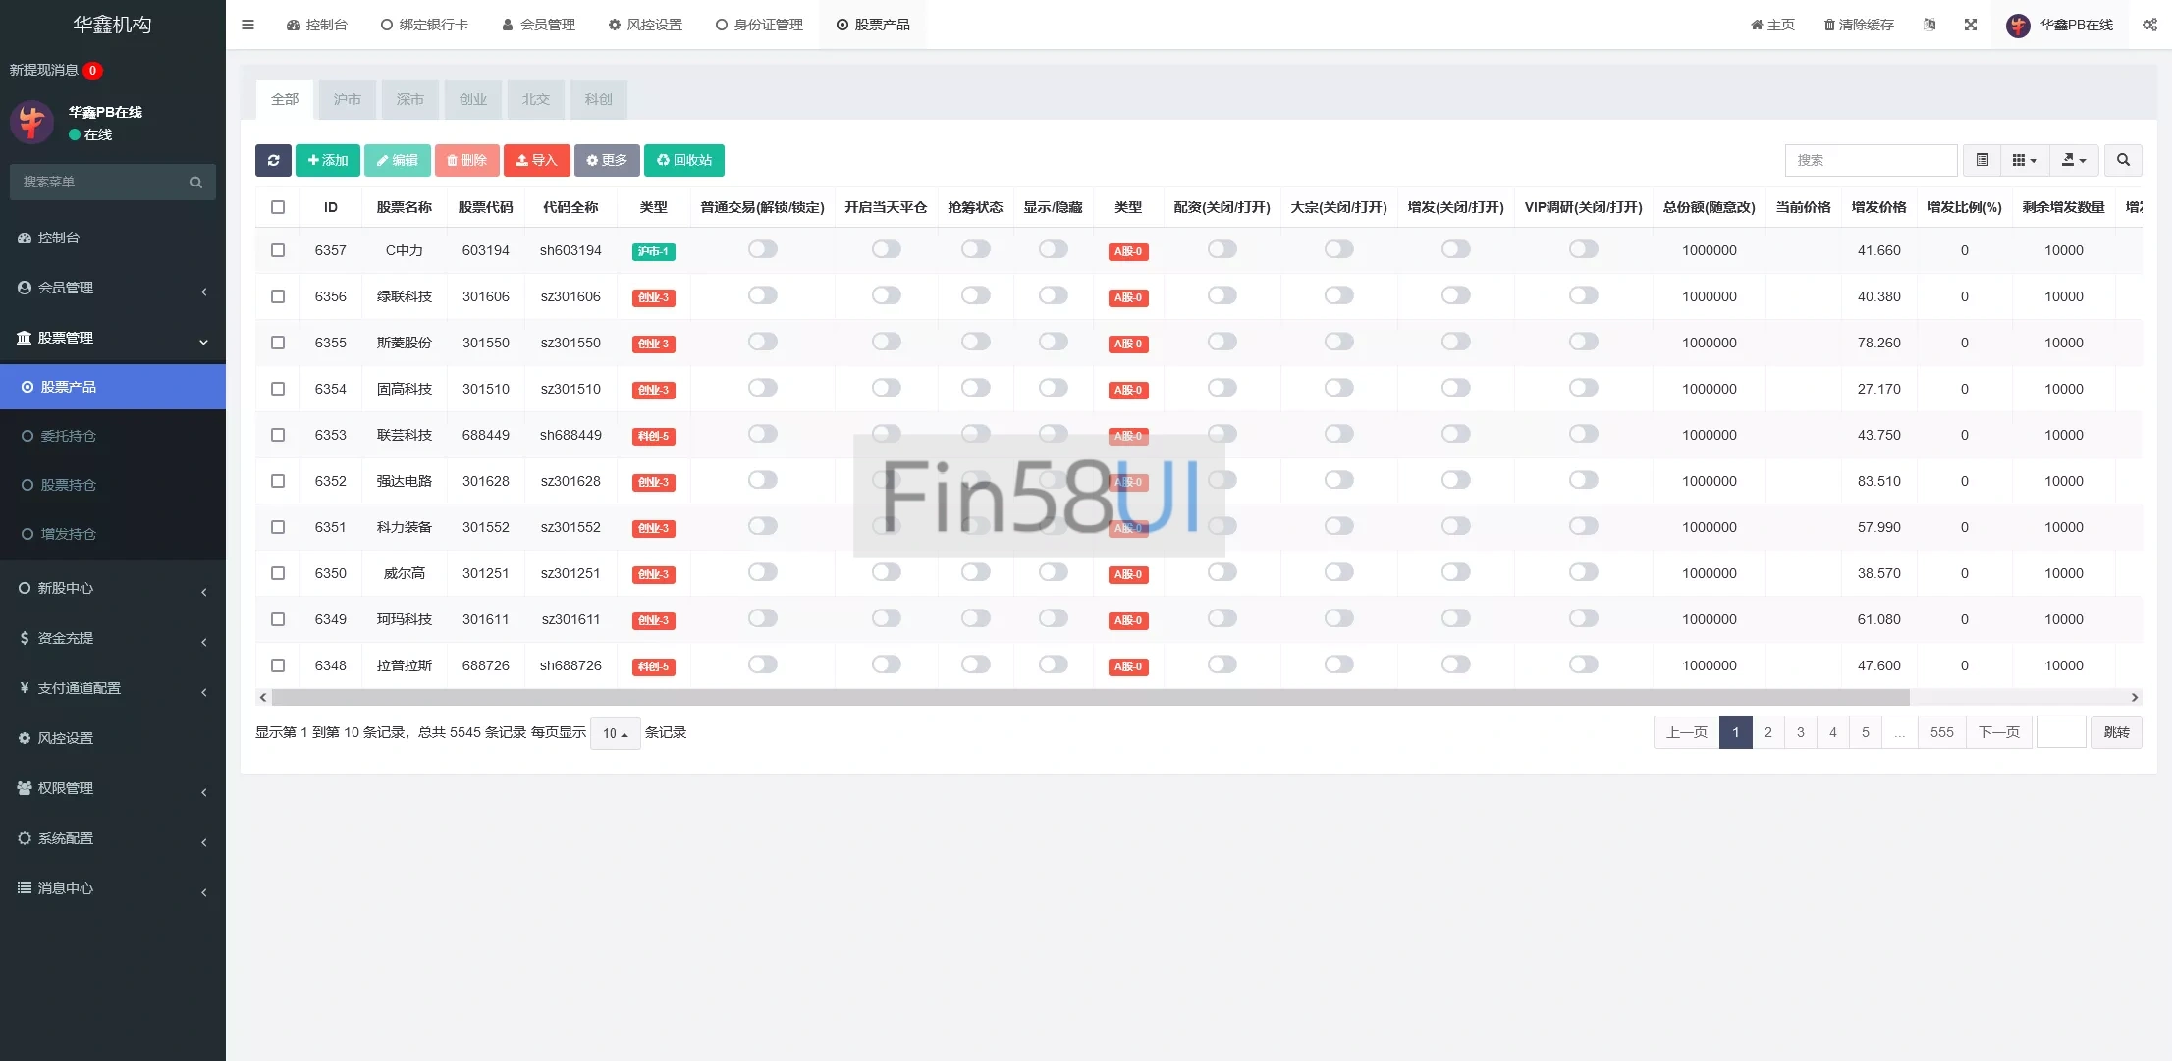Toggle the table card view icon

(1982, 160)
